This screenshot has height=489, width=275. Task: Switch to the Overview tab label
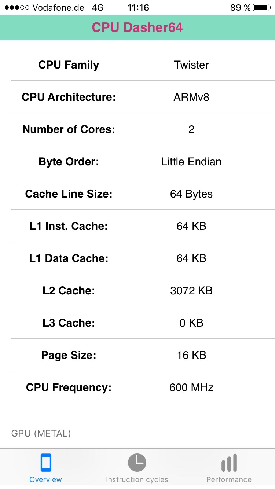[x=46, y=479]
